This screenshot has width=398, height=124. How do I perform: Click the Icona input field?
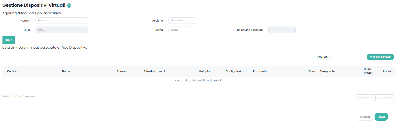[182, 30]
